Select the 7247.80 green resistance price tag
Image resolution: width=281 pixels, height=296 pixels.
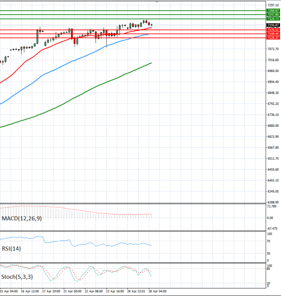click(273, 14)
